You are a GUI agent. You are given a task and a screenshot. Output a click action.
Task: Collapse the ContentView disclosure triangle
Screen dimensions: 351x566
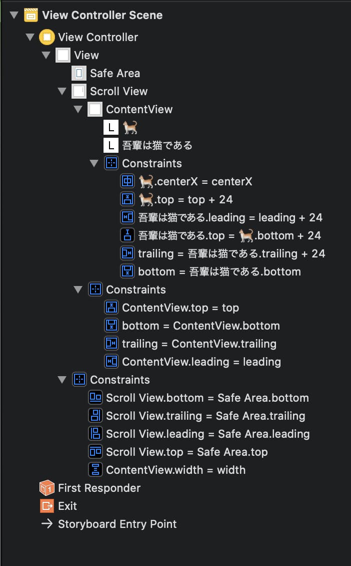pyautogui.click(x=78, y=109)
